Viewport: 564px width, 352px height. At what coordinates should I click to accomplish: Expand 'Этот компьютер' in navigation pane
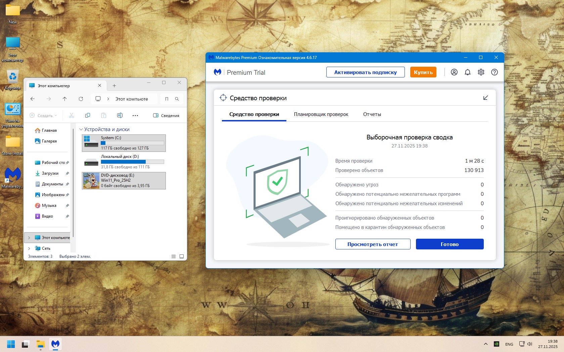click(x=29, y=238)
